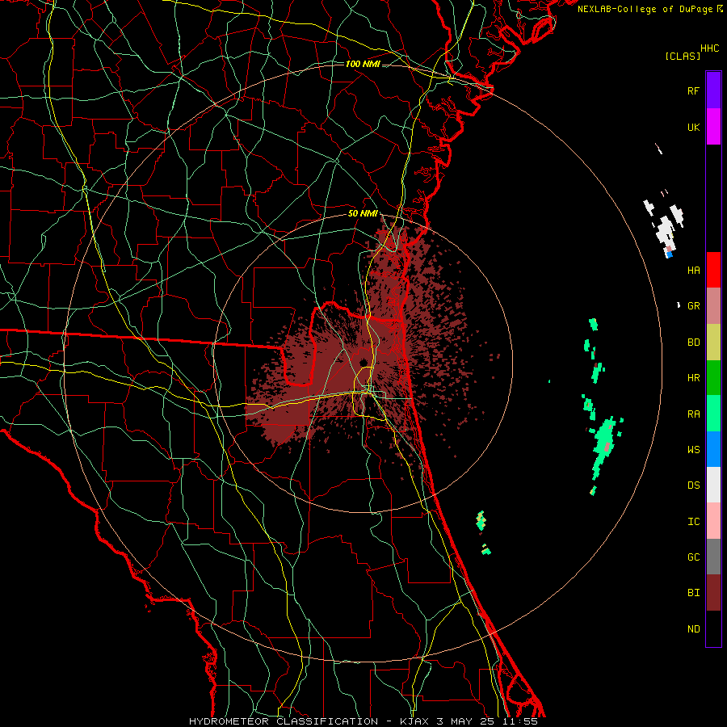Viewport: 727px width, 727px height.
Task: Click the GC gray legend swatch
Action: pos(713,557)
